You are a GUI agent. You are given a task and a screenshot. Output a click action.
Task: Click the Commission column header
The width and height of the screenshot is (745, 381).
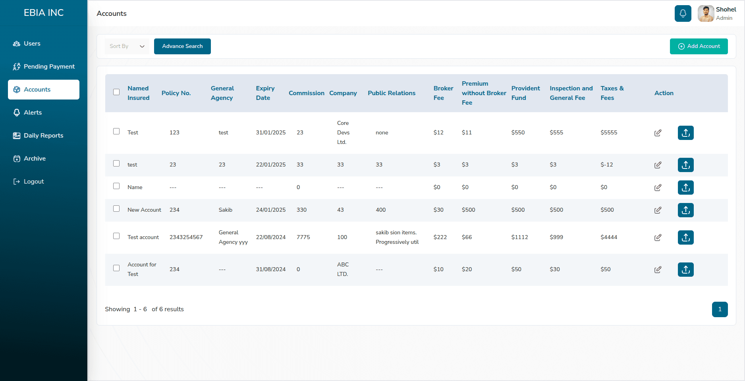click(307, 93)
